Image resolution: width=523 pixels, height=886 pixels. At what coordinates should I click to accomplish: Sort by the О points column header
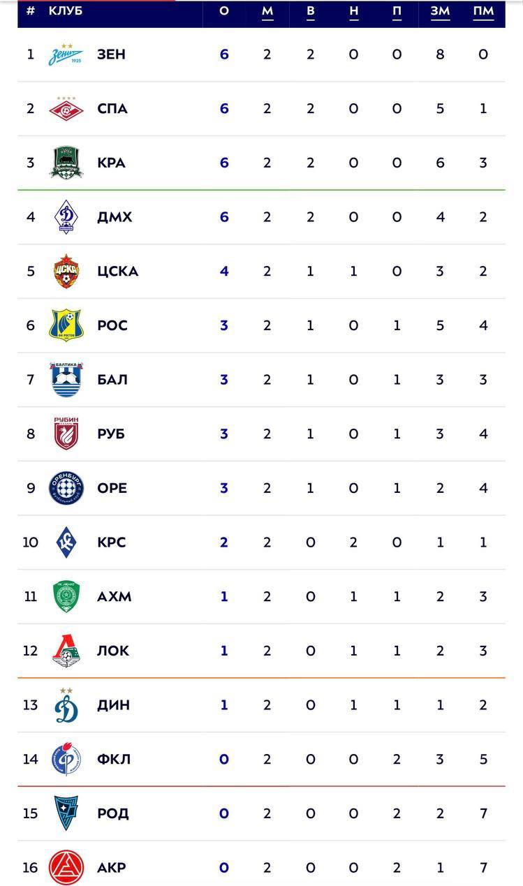click(224, 11)
